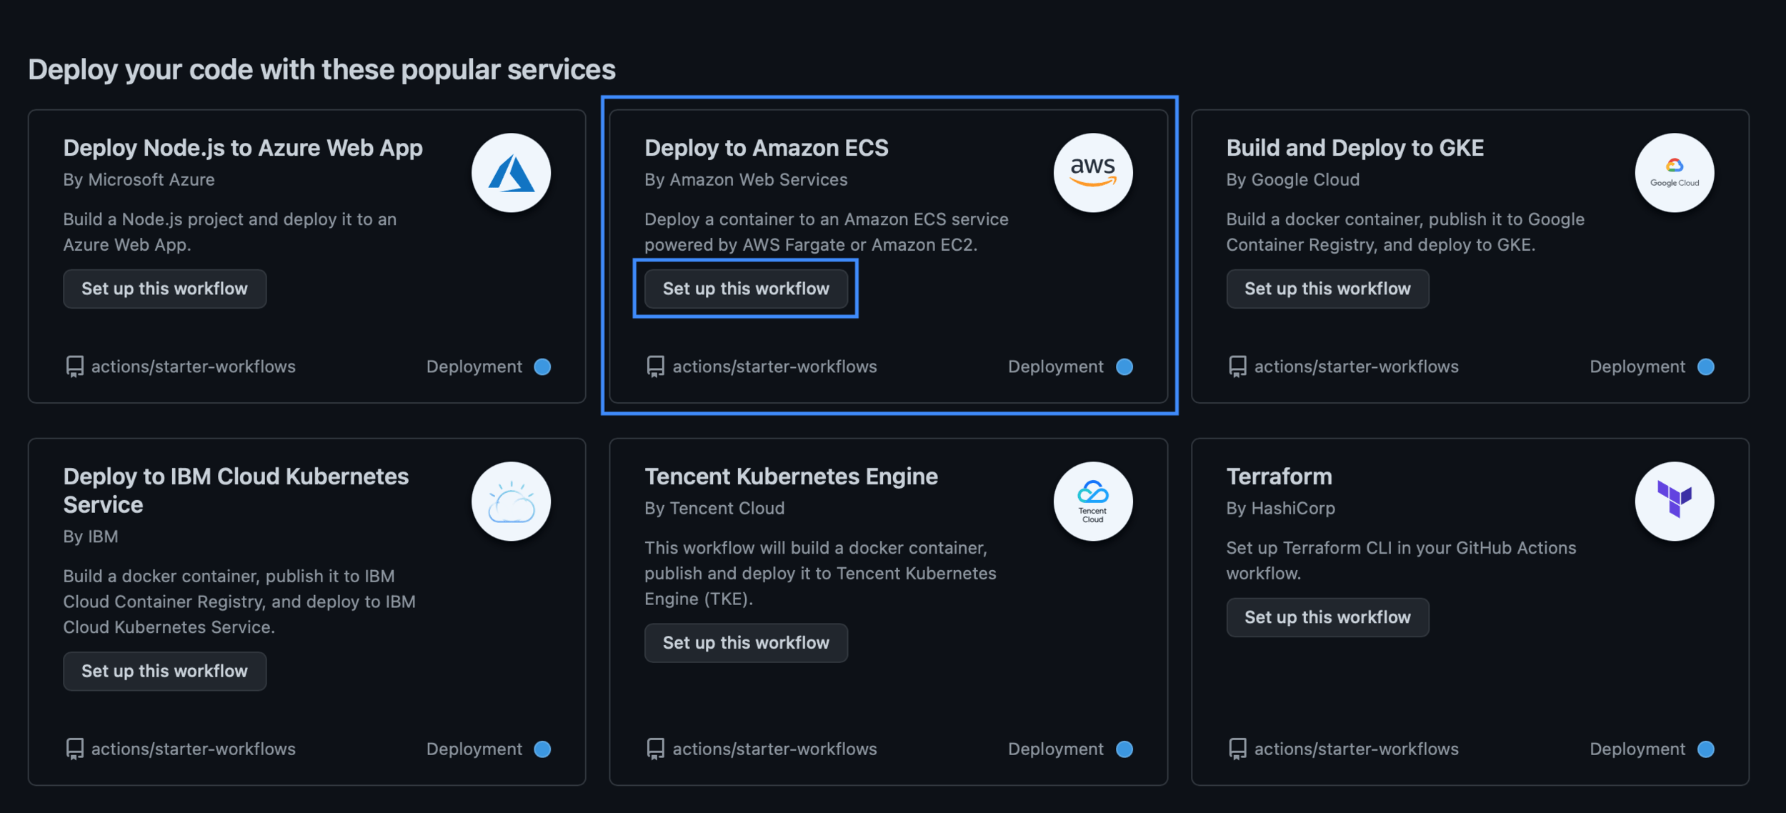Click the Tencent Cloud logo icon

point(1092,501)
